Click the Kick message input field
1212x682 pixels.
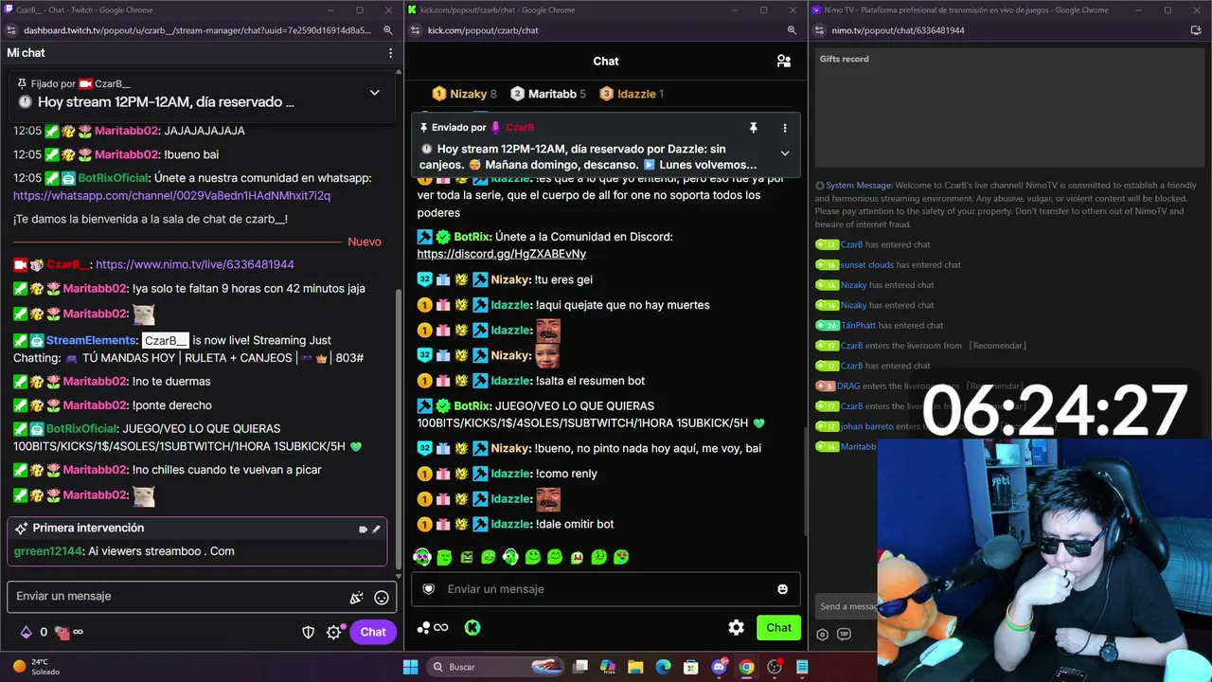click(x=606, y=589)
